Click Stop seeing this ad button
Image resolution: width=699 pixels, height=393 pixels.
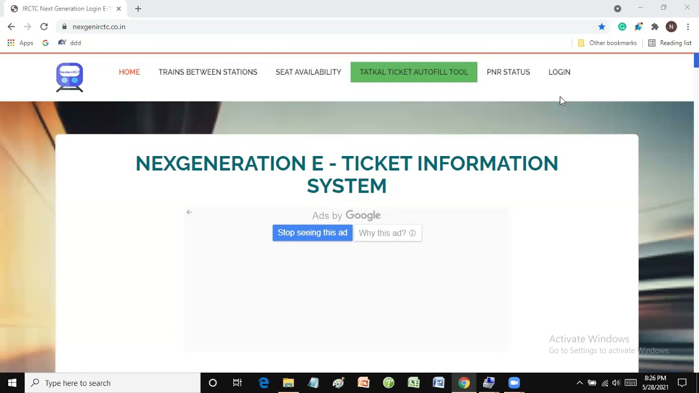(312, 233)
